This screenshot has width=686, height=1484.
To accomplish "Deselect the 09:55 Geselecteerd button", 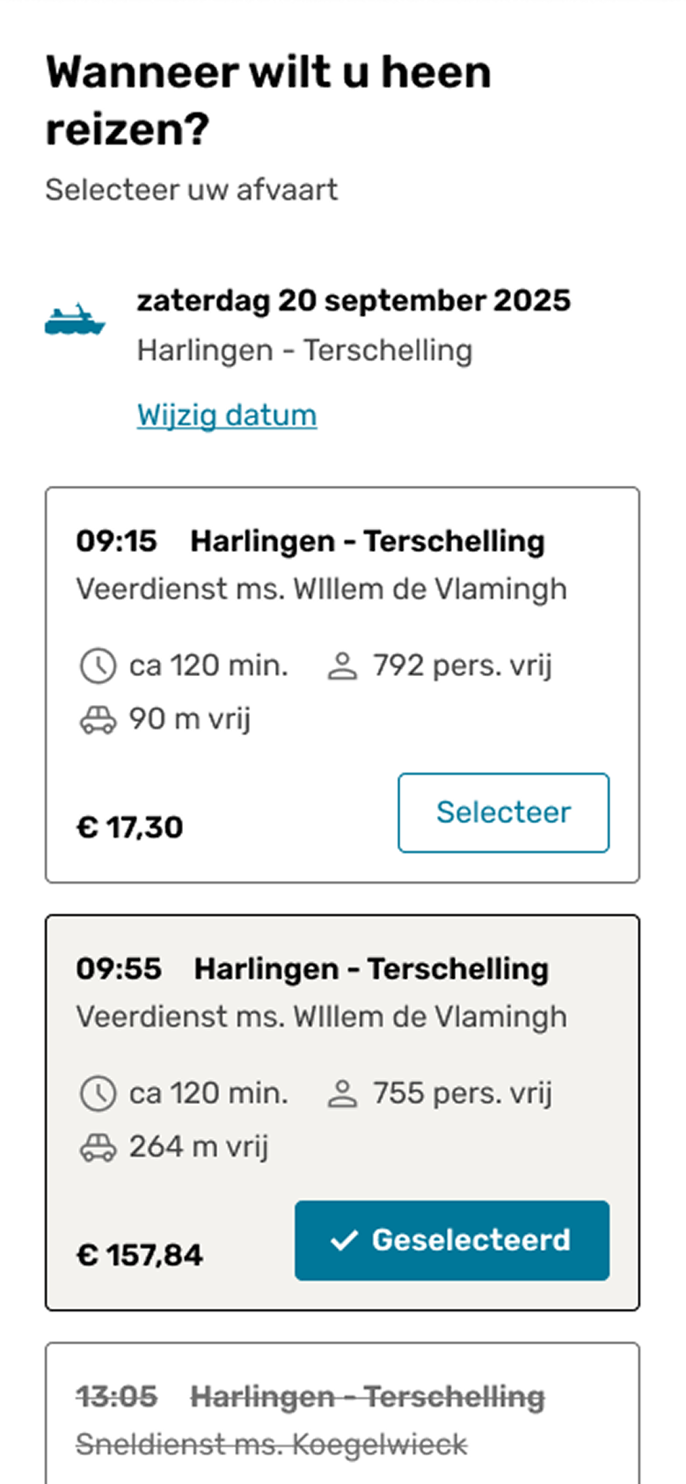I will 452,1240.
